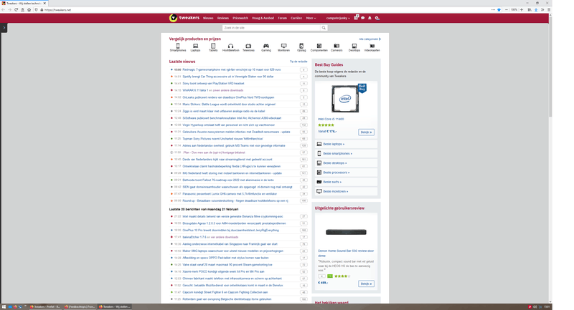The image size is (574, 310).
Task: Open the Laptops category icon
Action: click(x=195, y=47)
